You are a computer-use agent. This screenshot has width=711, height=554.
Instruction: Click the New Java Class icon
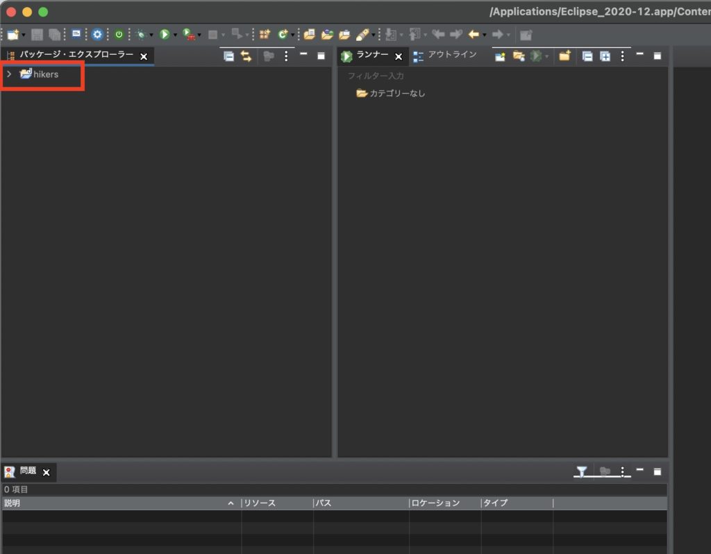pos(283,35)
